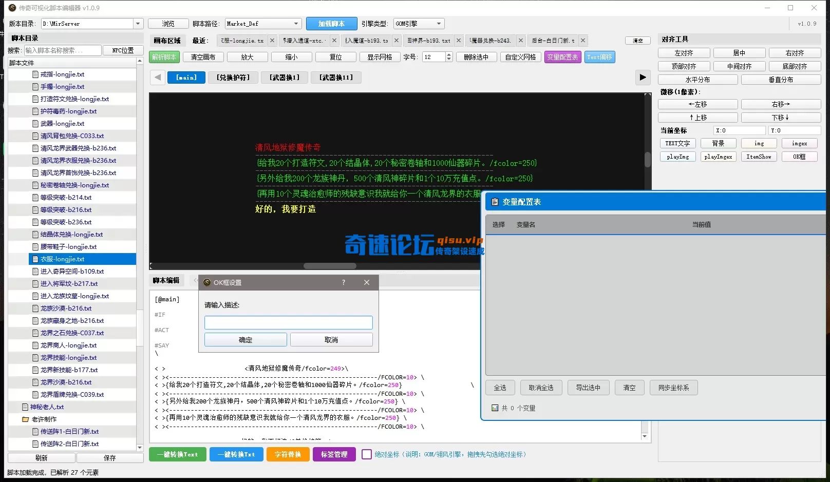Click the file icon of 手镯-longjie.txt
The image size is (830, 482).
click(x=35, y=87)
